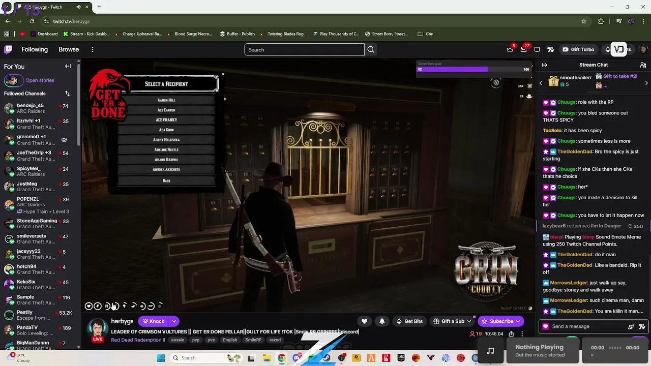Viewport: 651px width, 366px height.
Task: Open browser extensions puzzle icon
Action: click(601, 21)
